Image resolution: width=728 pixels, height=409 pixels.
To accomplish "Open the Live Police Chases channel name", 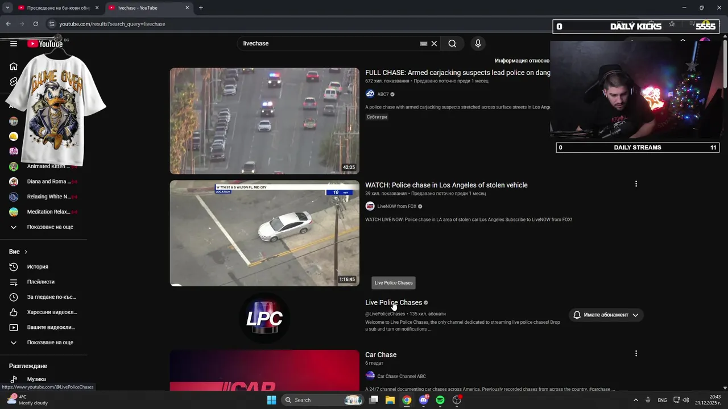I will 394,303.
